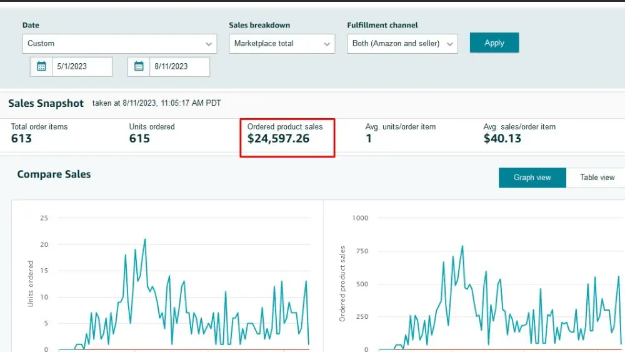Viewport: 625px width, 352px height.
Task: Click the snapshot taken timestamp text
Action: click(x=156, y=103)
